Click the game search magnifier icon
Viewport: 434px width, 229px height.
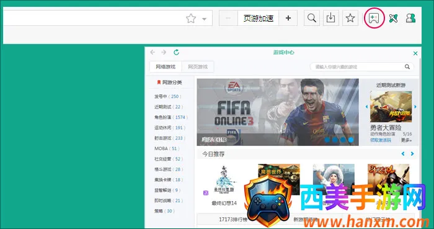(407, 67)
